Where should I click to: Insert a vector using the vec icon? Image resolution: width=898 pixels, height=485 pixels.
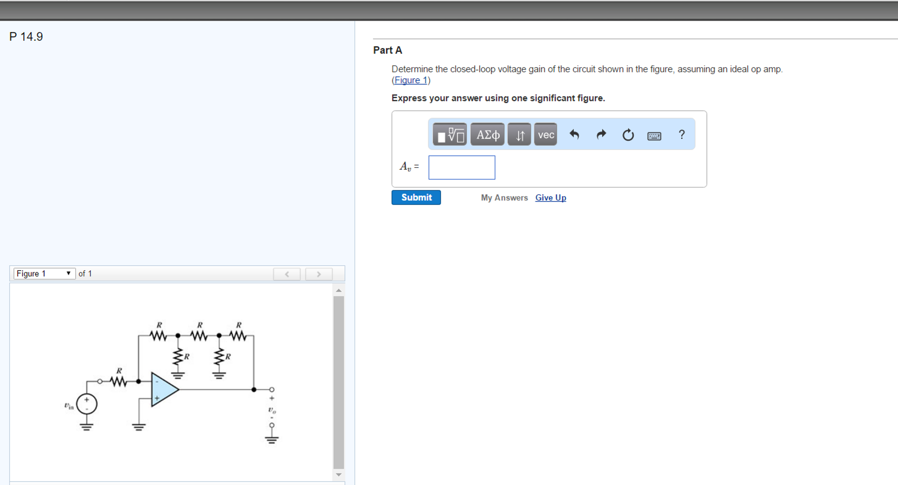pos(545,135)
